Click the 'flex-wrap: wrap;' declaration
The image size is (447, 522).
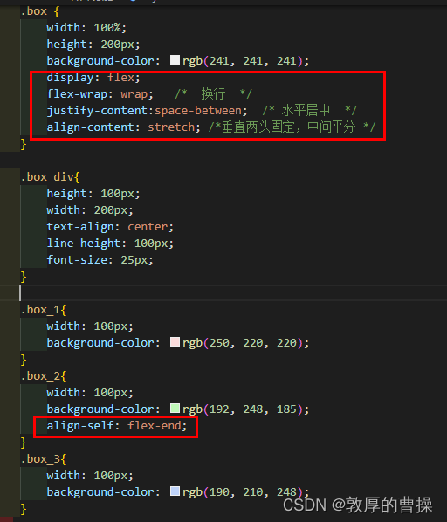point(100,94)
